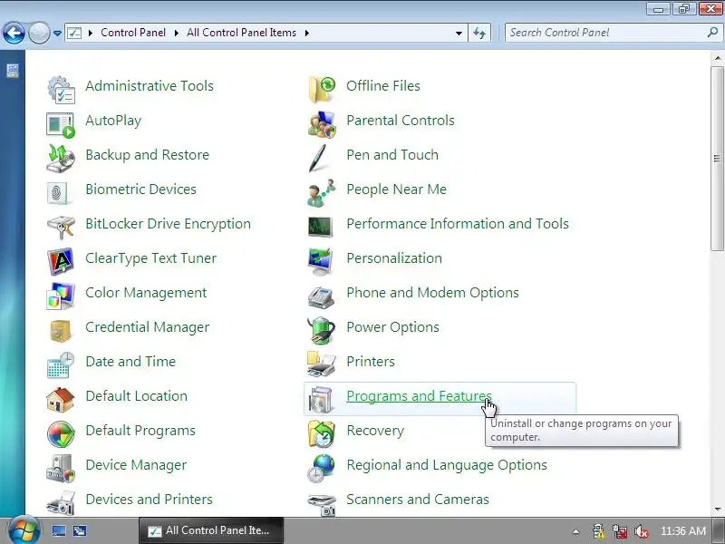Viewport: 725px width, 544px height.
Task: Open the Personalization link
Action: pyautogui.click(x=394, y=258)
